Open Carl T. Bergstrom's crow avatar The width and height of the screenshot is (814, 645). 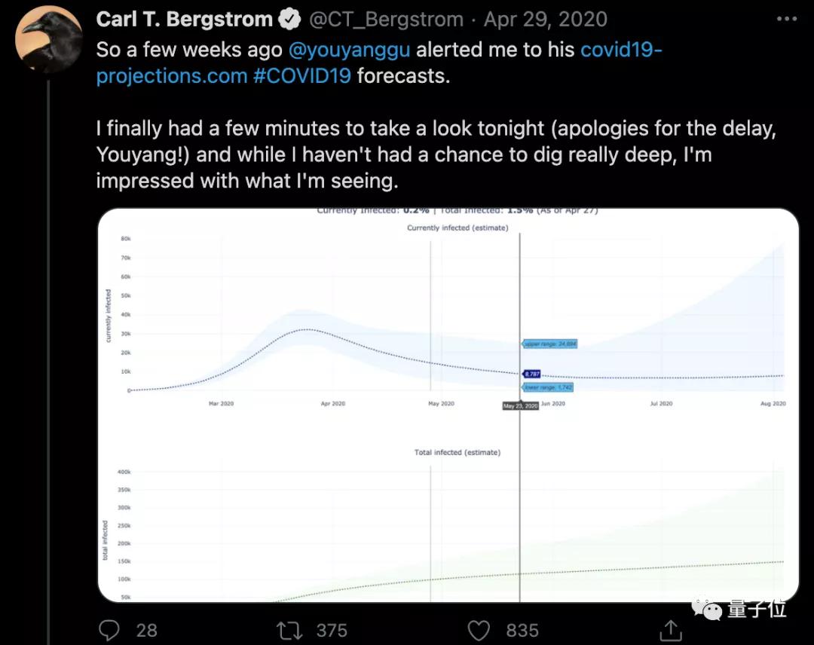(49, 40)
